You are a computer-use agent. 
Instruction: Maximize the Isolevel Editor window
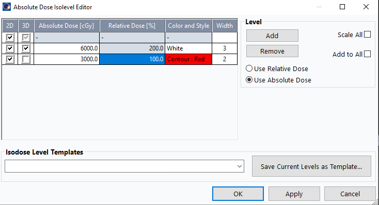tap(342, 7)
